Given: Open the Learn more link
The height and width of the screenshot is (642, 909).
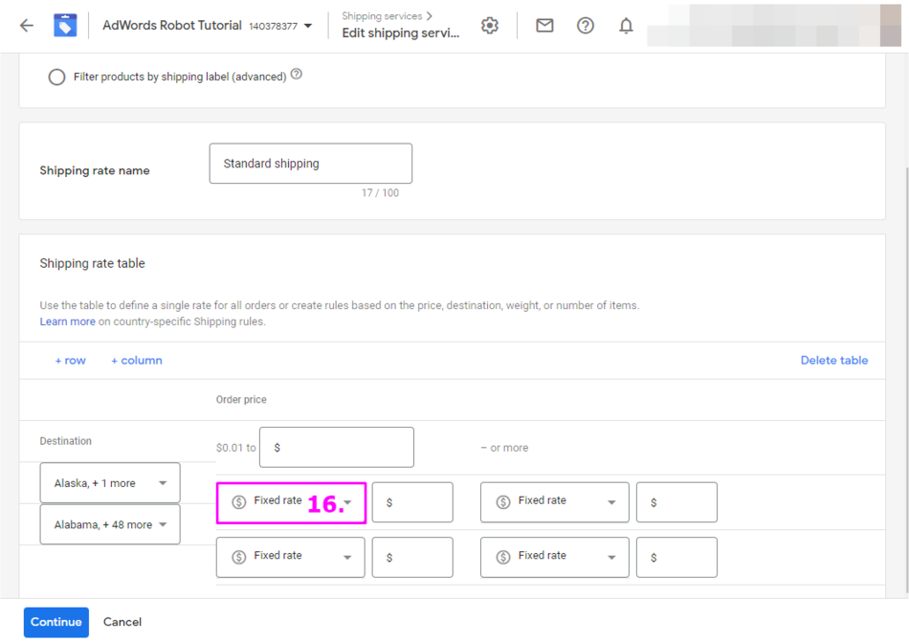Looking at the screenshot, I should pos(67,321).
